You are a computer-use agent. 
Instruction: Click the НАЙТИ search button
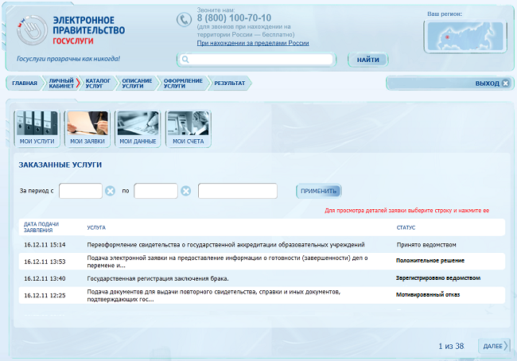pyautogui.click(x=368, y=60)
